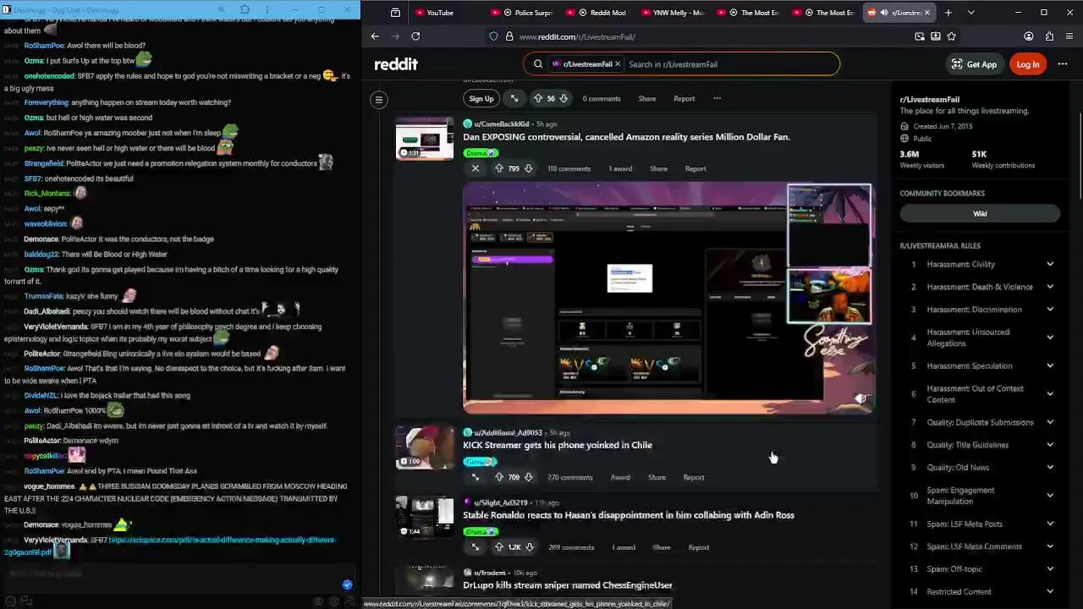Report the Stable Ronaldo post
Screen dimensions: 1083x609
(x=699, y=547)
